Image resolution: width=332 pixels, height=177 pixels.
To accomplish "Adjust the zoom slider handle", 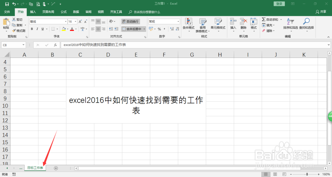I will tap(307, 174).
